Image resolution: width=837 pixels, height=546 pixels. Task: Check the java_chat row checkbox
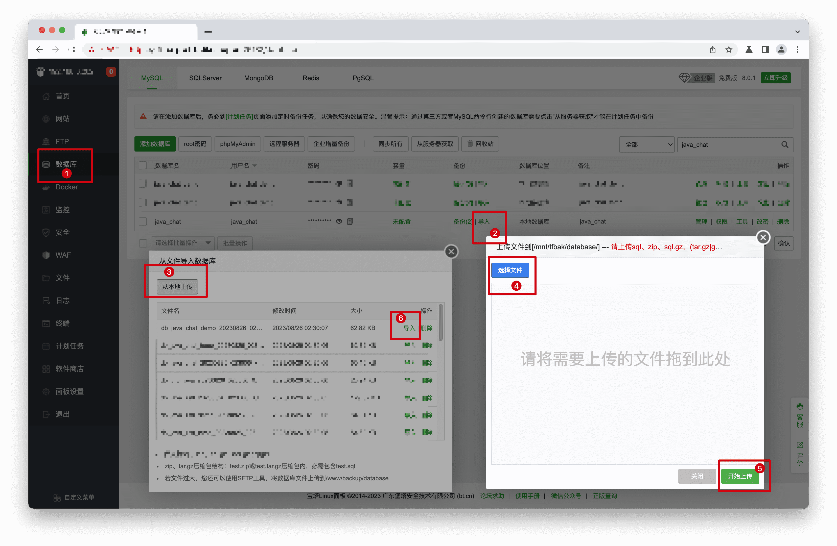click(143, 222)
